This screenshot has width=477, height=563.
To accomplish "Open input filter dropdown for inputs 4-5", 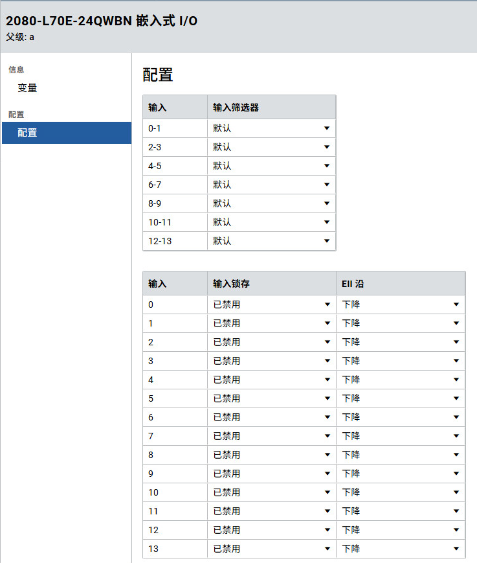I will [271, 166].
